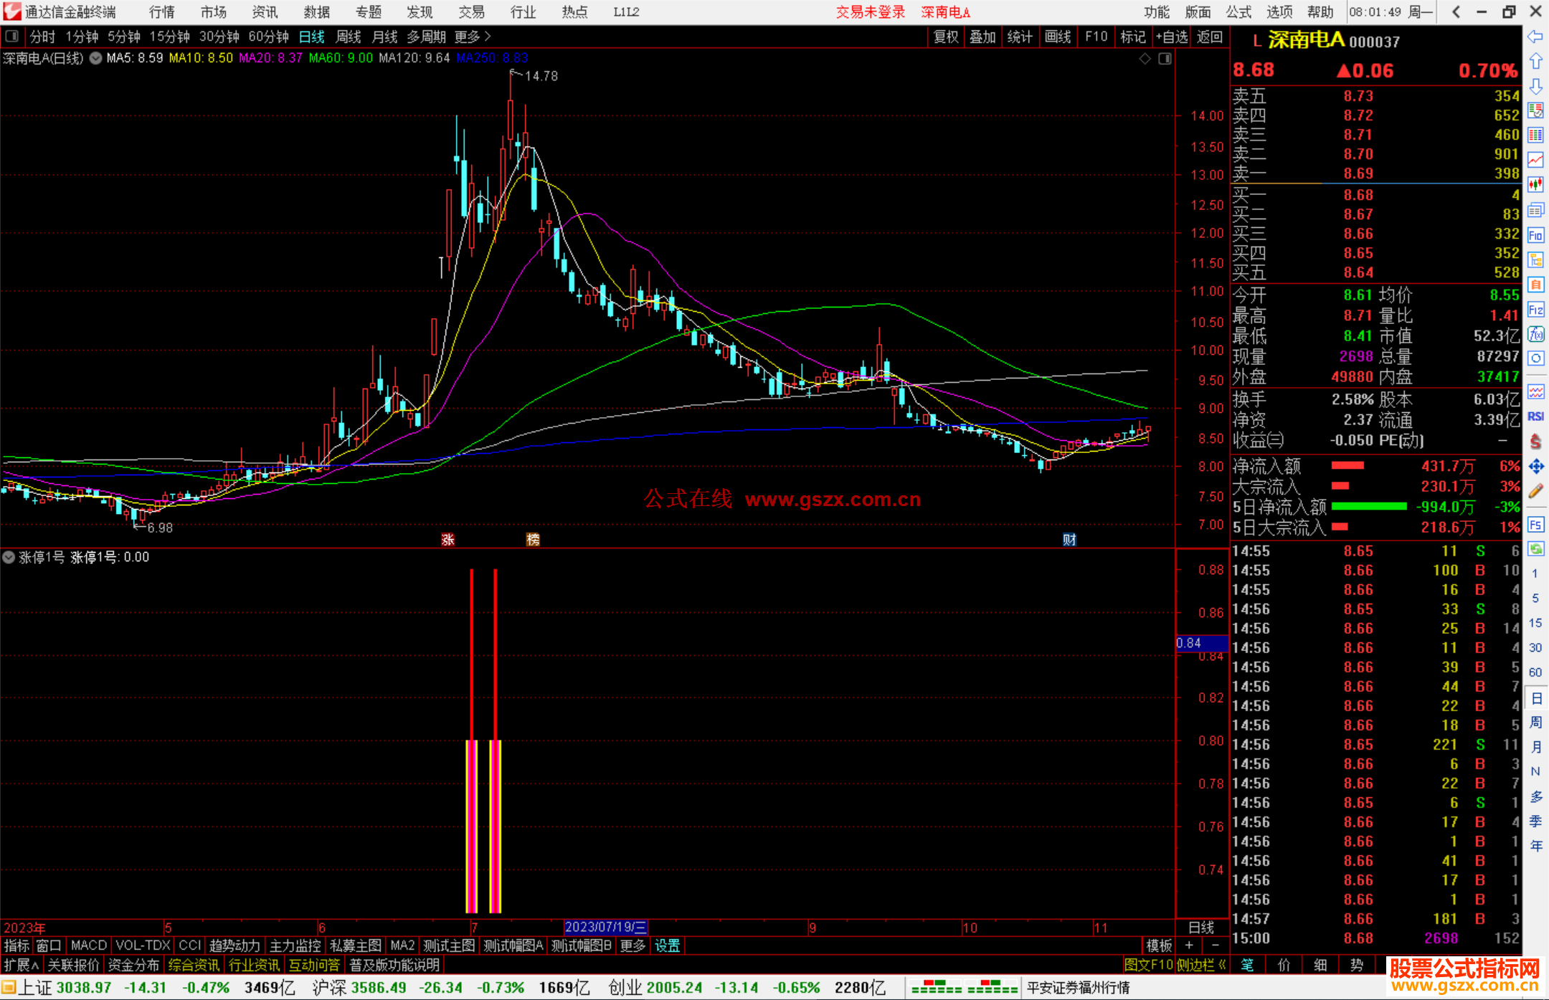
Task: Click the f(x) formula sidebar icon
Action: coord(1535,334)
